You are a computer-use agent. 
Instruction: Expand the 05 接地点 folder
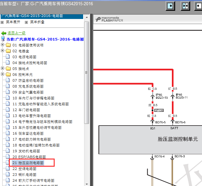pos(2,68)
